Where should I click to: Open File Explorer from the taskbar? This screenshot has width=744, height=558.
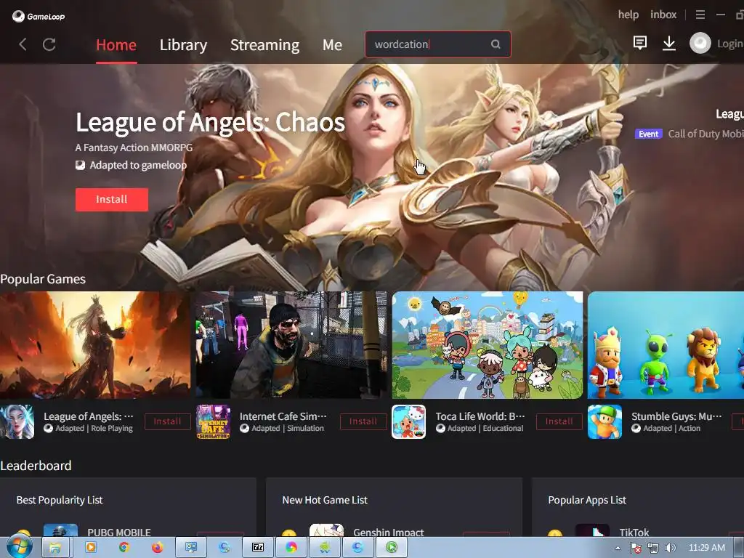click(55, 548)
